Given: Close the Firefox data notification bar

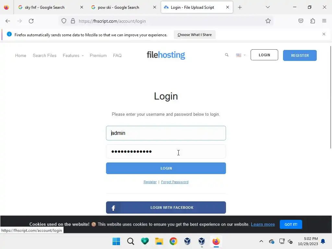Looking at the screenshot, I should (324, 34).
